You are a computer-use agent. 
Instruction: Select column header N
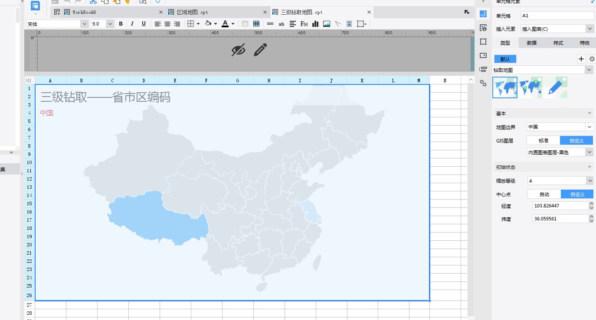click(x=445, y=80)
